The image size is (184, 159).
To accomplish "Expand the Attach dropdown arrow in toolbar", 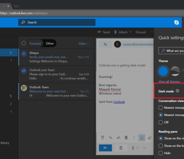I will [131, 32].
